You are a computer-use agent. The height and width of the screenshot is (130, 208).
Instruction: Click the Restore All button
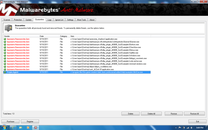[194, 114]
